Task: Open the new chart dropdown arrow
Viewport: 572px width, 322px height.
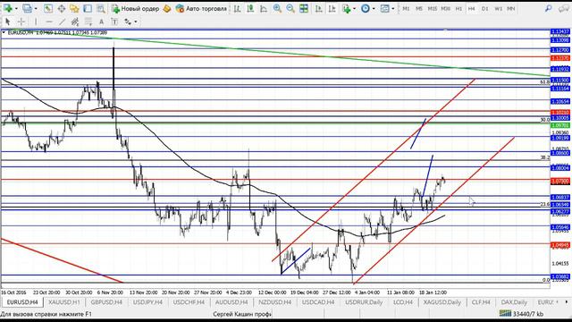Action: coord(16,8)
